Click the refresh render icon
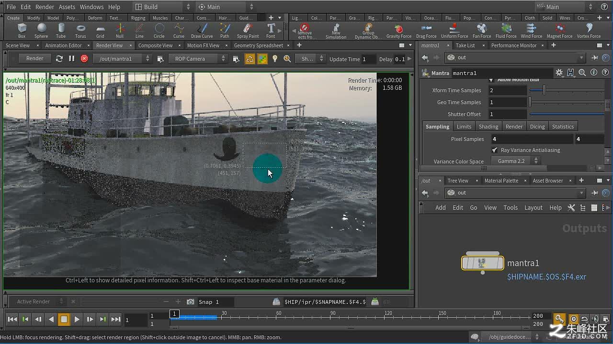The width and height of the screenshot is (613, 344). pyautogui.click(x=59, y=59)
